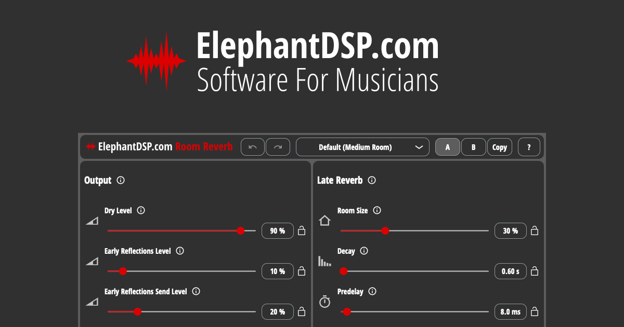Click the Decay info icon
This screenshot has width=624, height=327.
364,251
